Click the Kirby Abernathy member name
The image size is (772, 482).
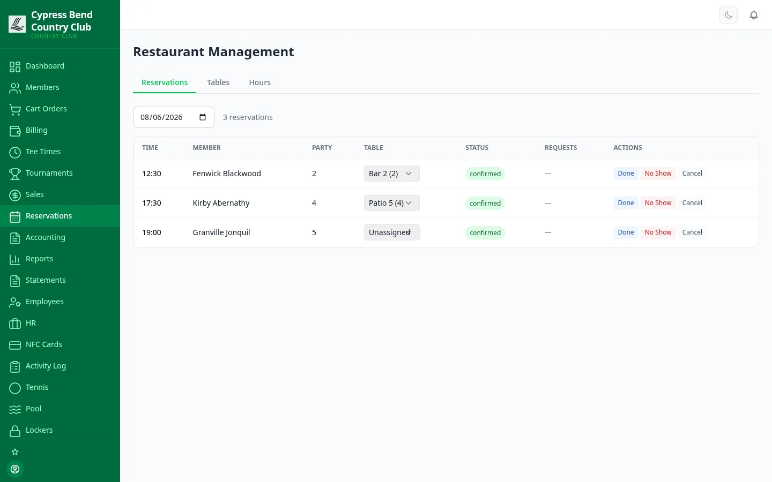[221, 203]
